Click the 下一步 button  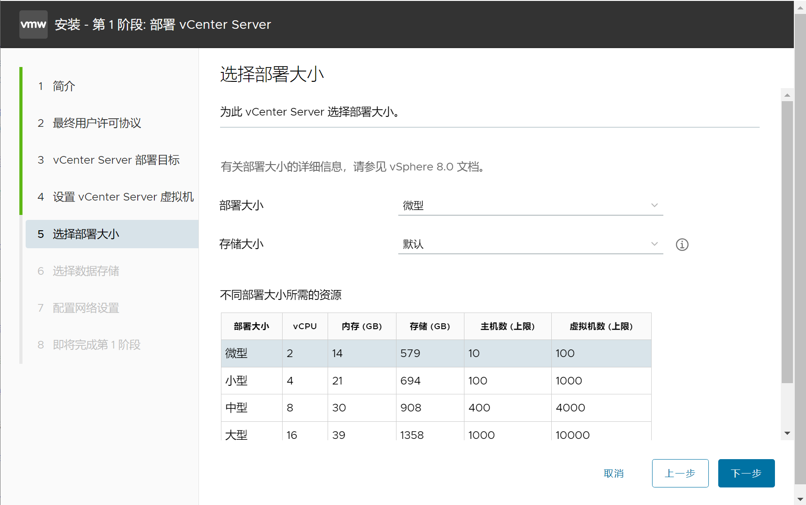(746, 473)
